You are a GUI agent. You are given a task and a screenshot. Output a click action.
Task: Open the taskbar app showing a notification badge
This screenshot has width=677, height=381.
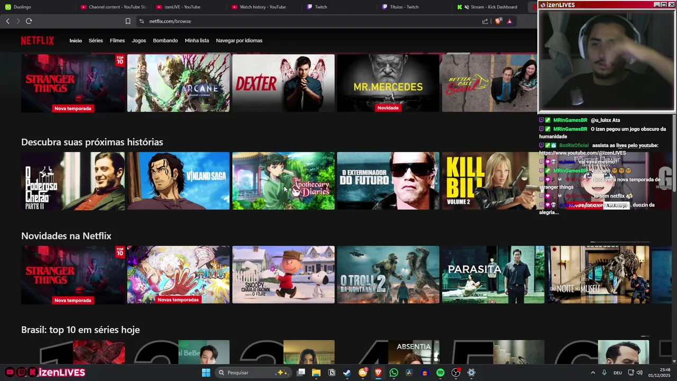pyautogui.click(x=363, y=373)
